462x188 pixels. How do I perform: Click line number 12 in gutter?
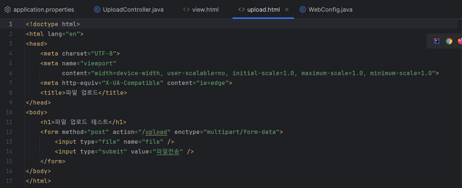click(9, 132)
